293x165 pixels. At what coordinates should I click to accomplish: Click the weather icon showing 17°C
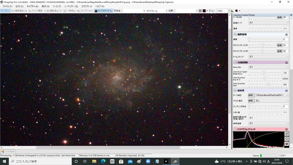click(216, 161)
